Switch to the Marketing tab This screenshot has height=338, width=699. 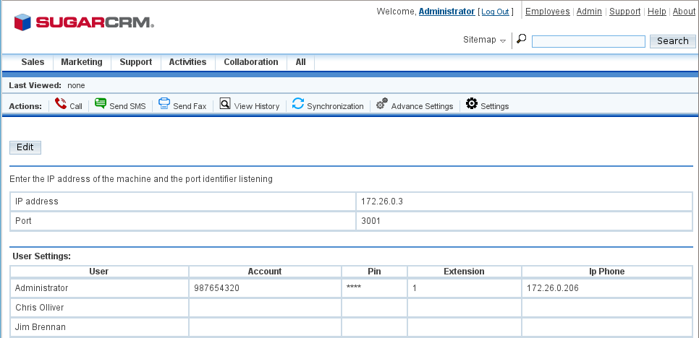pyautogui.click(x=81, y=62)
